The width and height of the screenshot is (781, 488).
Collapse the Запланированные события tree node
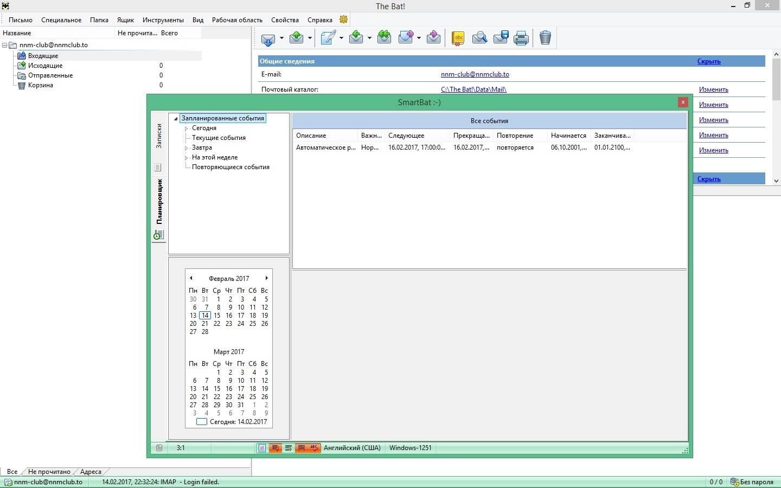176,119
